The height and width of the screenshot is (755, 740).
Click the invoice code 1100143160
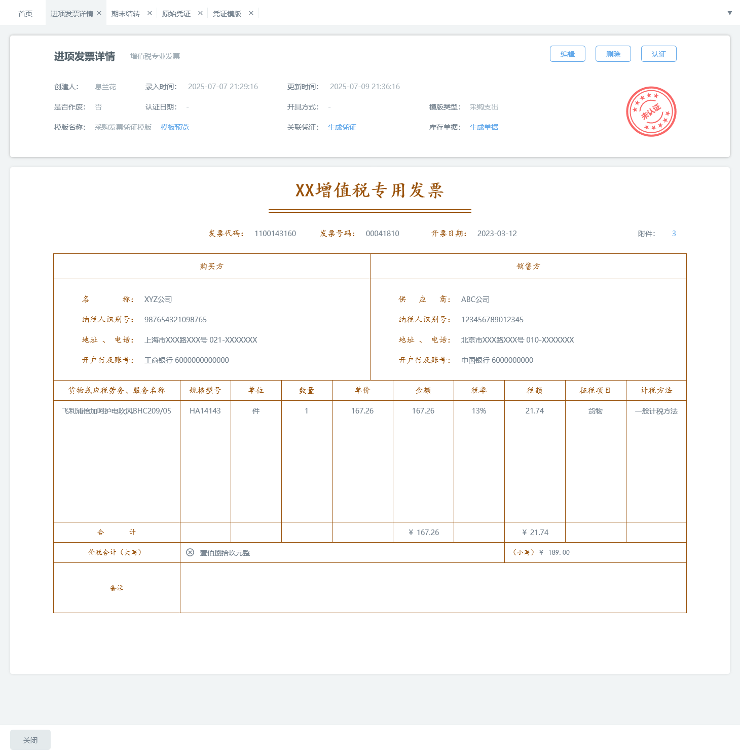(275, 234)
